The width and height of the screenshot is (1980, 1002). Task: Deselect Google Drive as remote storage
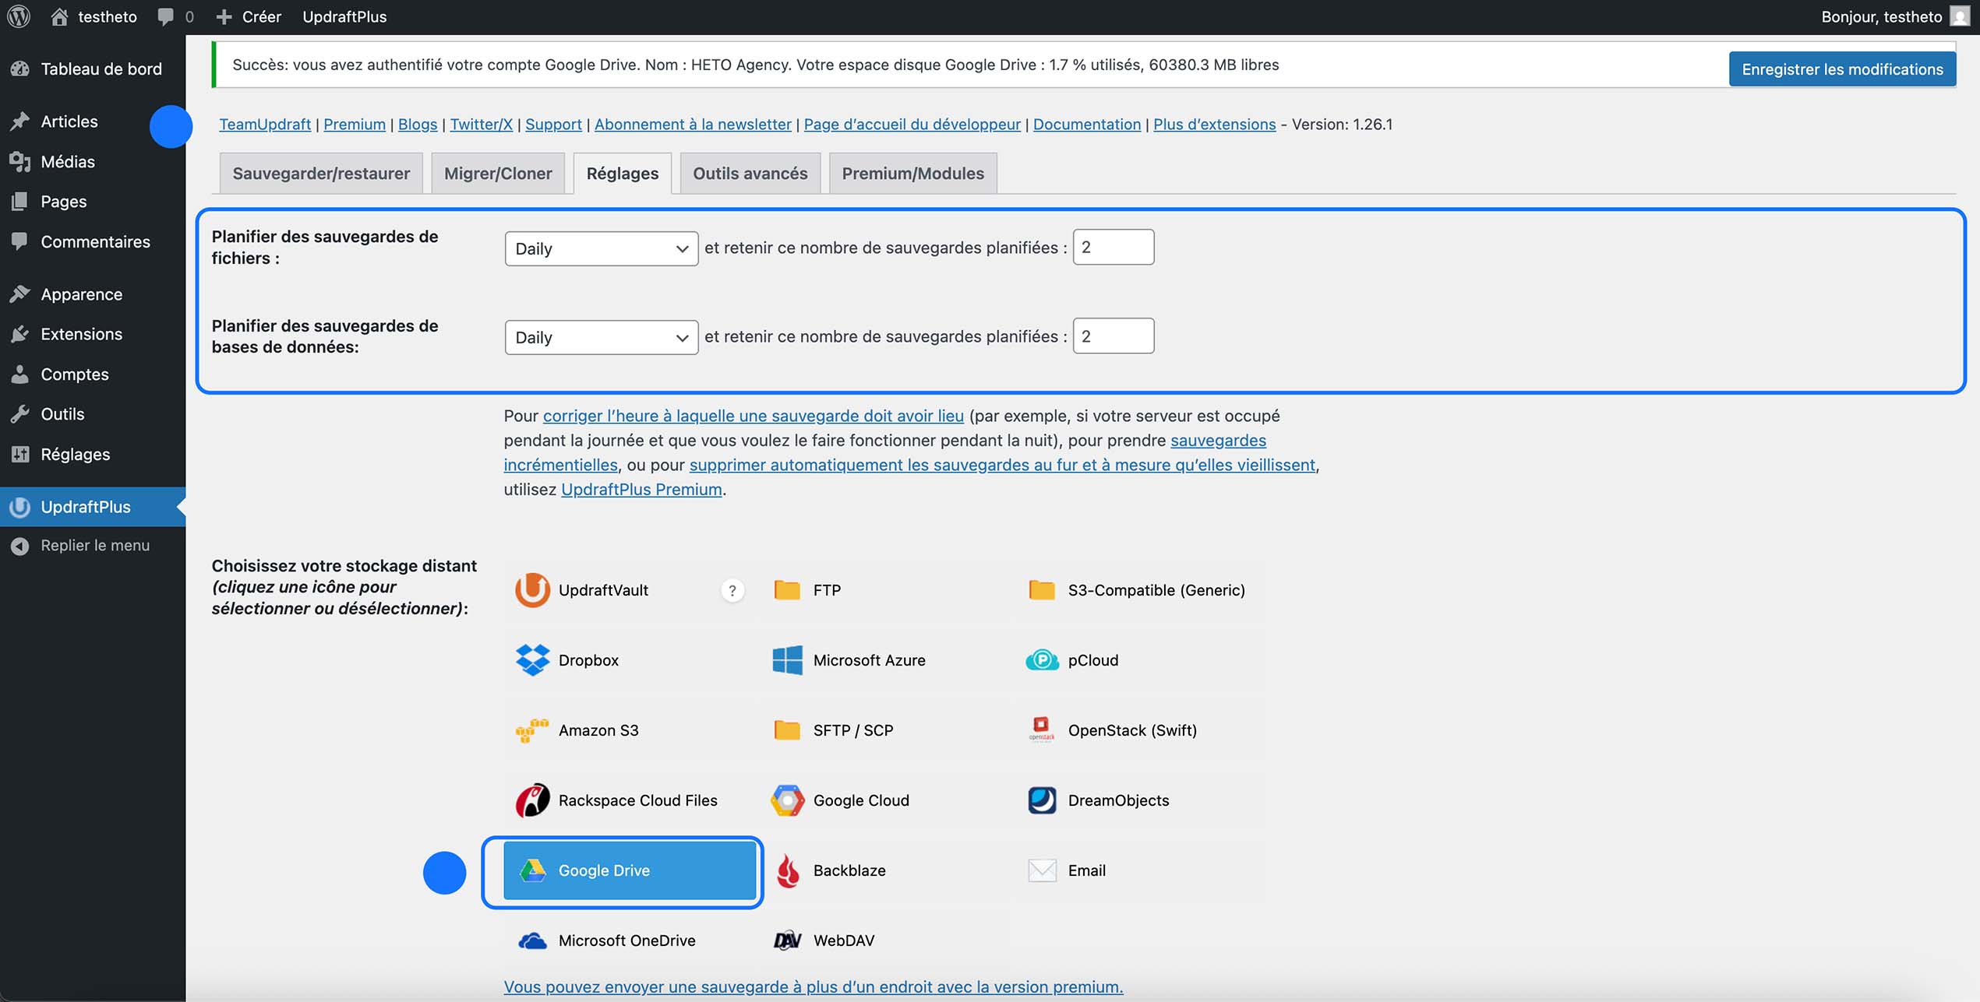(x=621, y=870)
